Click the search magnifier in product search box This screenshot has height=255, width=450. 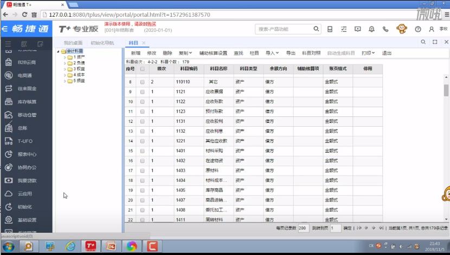point(316,29)
